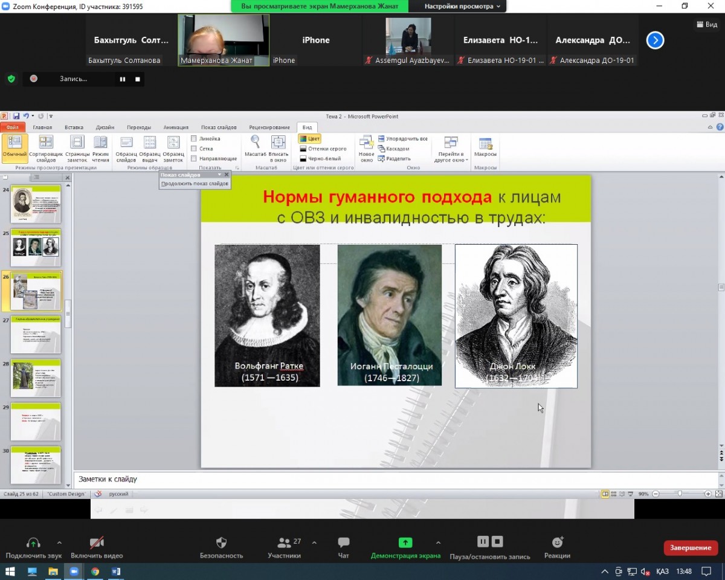Open the Reactions menu

click(557, 543)
